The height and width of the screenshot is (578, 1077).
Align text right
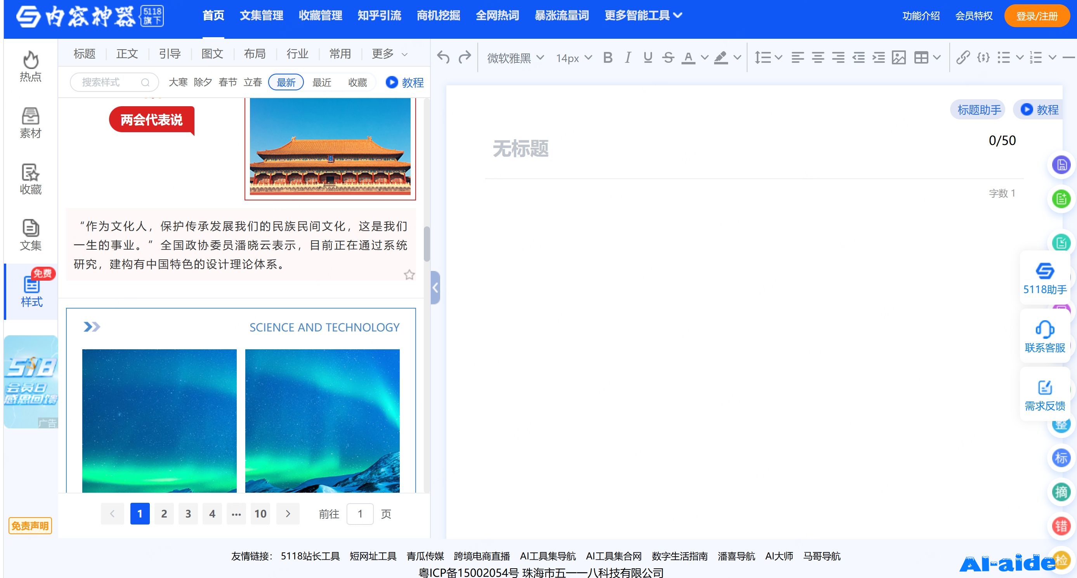[838, 57]
